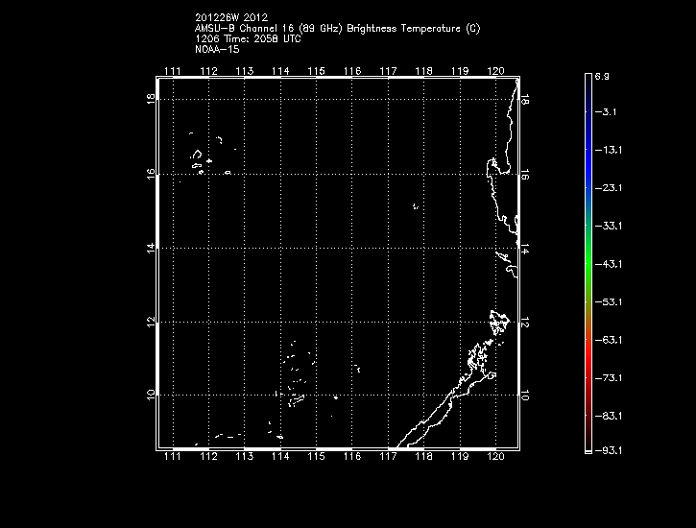Click the -93.1 label at the color scale bottom

click(612, 449)
